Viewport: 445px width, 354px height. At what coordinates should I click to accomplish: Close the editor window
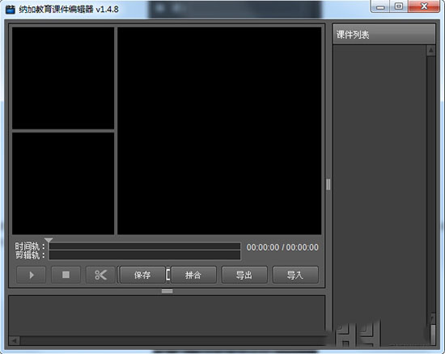[424, 6]
